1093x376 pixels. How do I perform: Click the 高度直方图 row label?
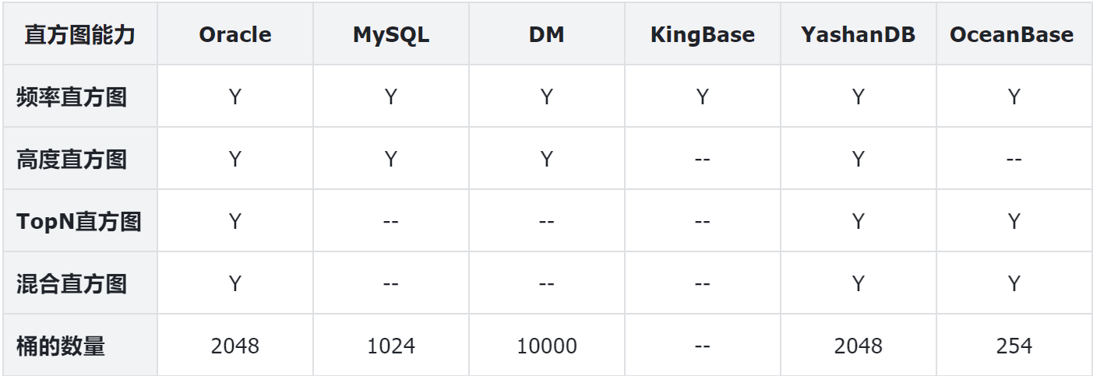[72, 160]
